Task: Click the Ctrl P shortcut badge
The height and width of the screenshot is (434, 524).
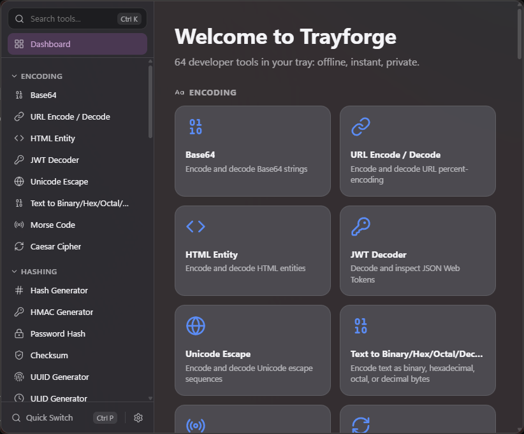Action: point(105,418)
